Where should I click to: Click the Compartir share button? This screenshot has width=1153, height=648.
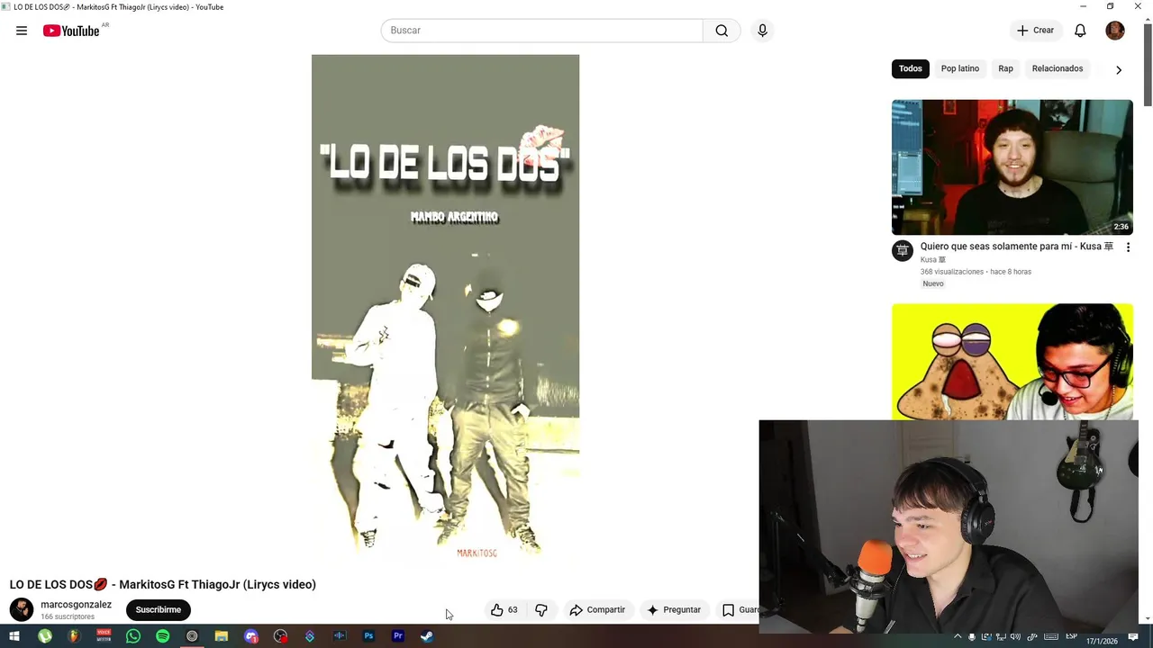(x=597, y=609)
